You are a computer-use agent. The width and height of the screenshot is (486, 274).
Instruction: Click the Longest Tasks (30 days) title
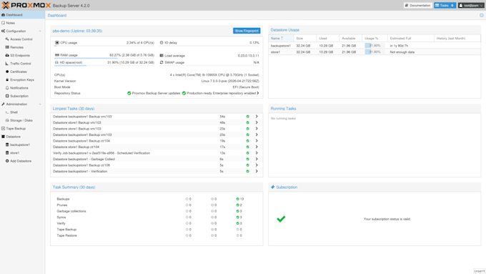(x=74, y=109)
